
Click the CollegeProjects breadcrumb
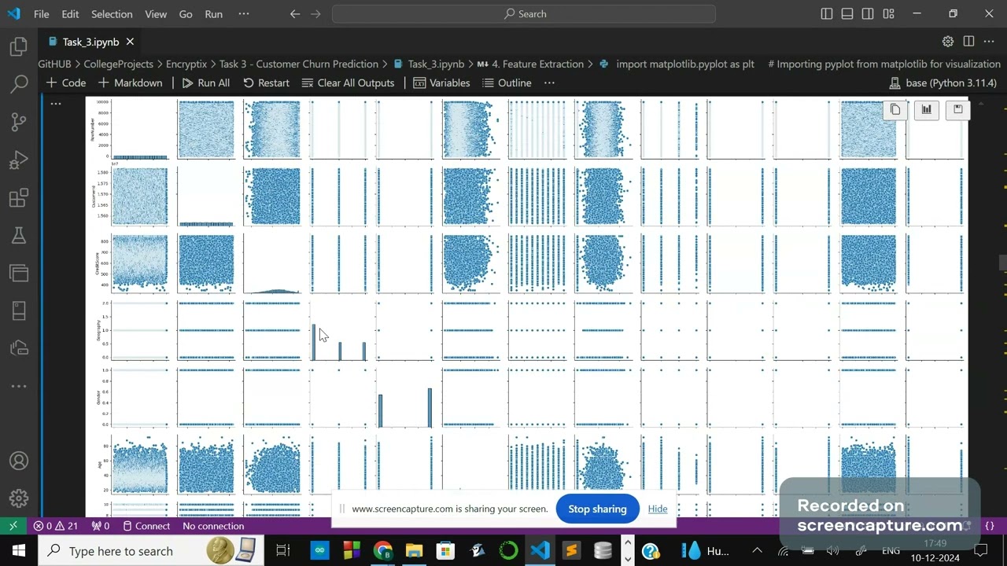(x=119, y=64)
